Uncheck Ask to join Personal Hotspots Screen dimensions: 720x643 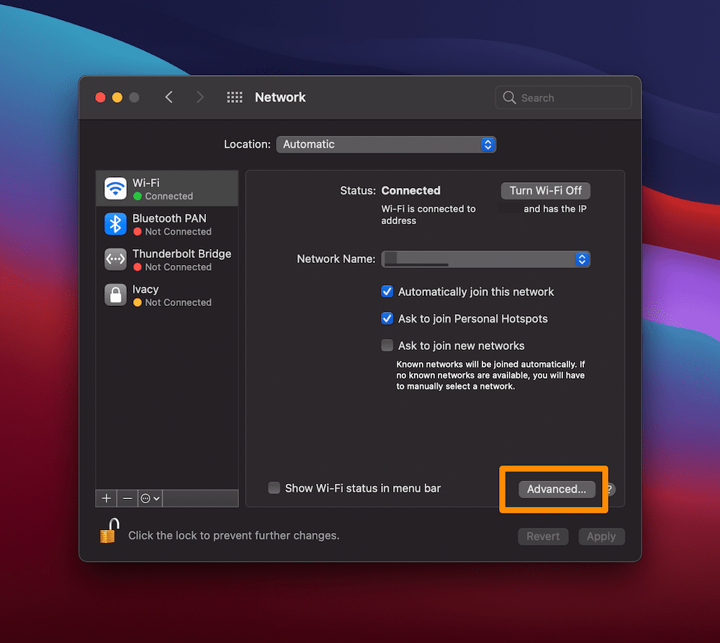click(x=387, y=318)
